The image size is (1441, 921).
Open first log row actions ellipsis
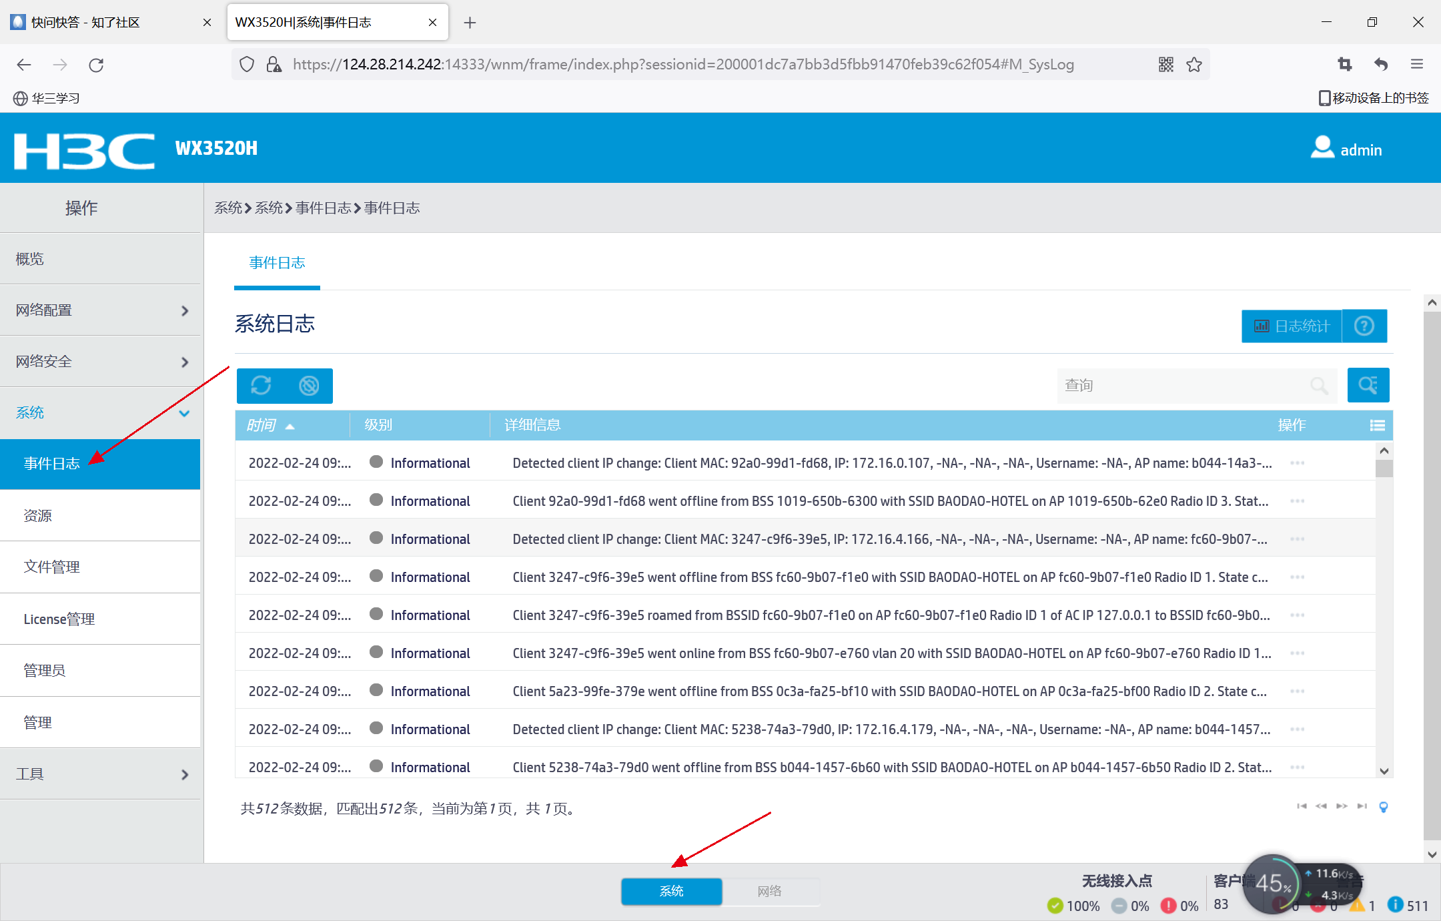[1297, 463]
